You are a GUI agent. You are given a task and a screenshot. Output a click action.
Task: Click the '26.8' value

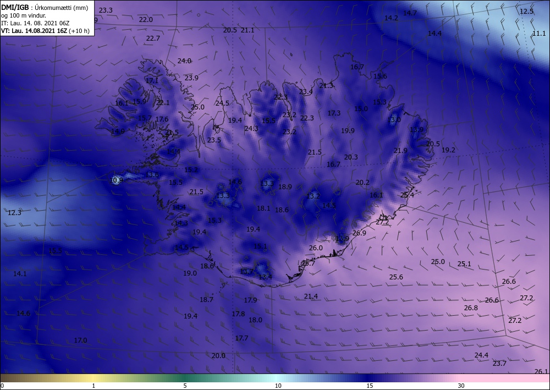[471, 307]
